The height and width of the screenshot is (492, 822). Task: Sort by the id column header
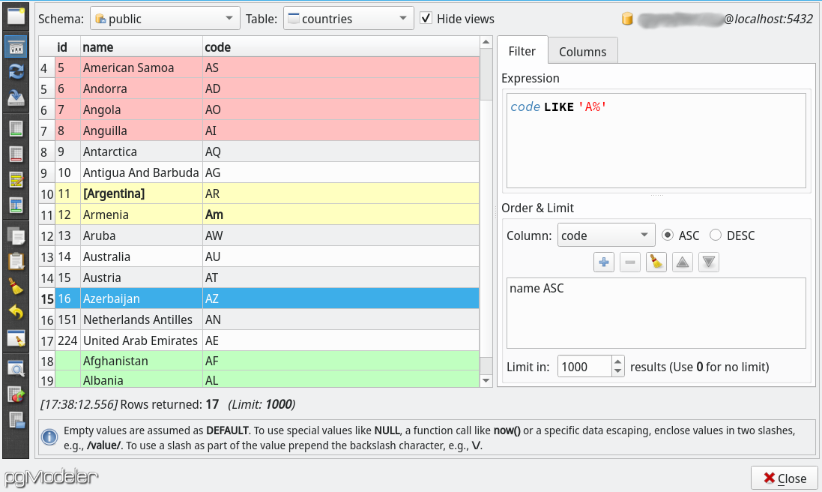click(x=67, y=47)
